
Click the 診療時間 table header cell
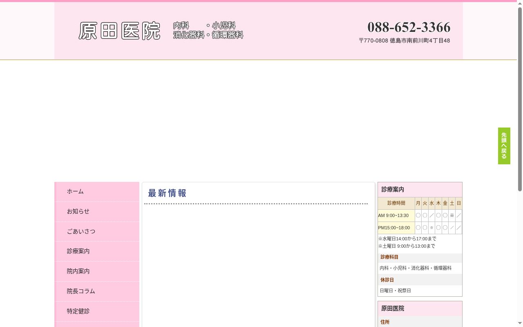click(x=396, y=203)
